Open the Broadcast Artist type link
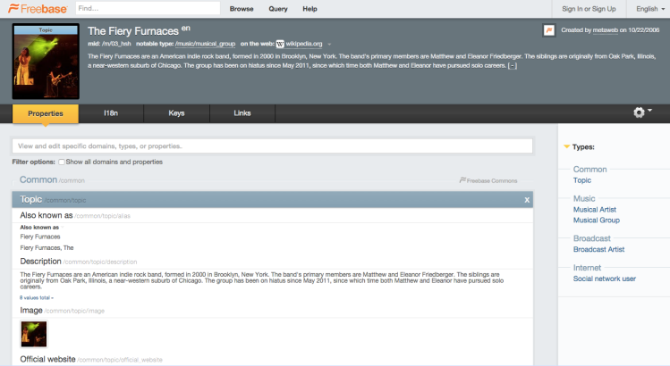The height and width of the screenshot is (366, 670). click(x=598, y=250)
